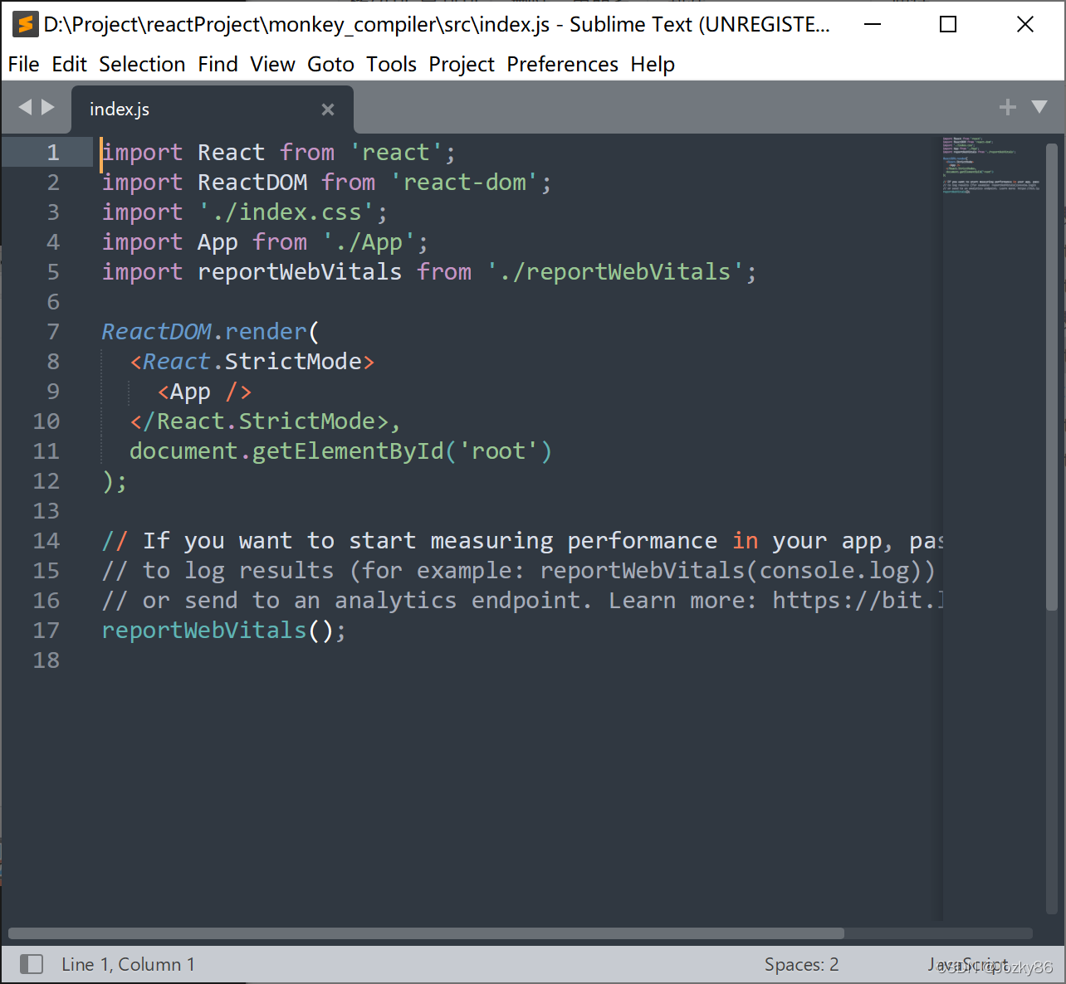The image size is (1066, 984).
Task: Click 'console.log' in line 15 comment
Action: pyautogui.click(x=834, y=571)
